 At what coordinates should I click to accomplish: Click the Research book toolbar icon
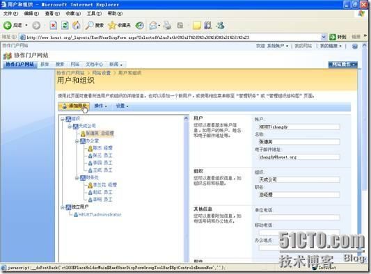click(x=207, y=26)
